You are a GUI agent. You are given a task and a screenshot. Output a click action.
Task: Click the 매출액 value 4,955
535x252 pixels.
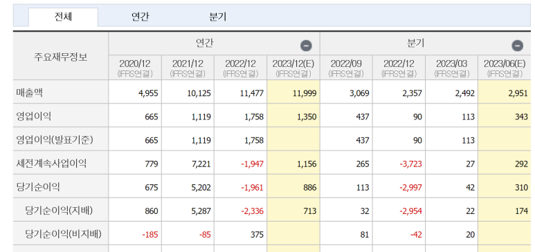pos(149,93)
